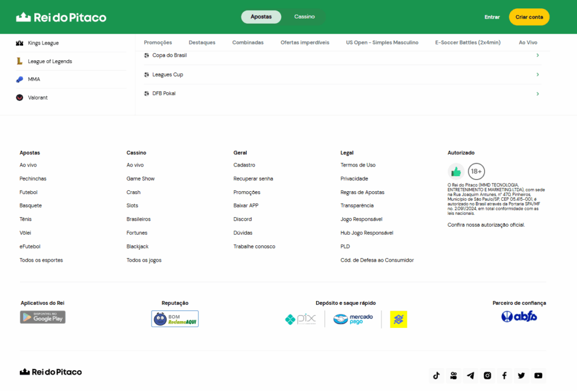The image size is (577, 391).
Task: Open the PLD legal link
Action: [x=345, y=246]
